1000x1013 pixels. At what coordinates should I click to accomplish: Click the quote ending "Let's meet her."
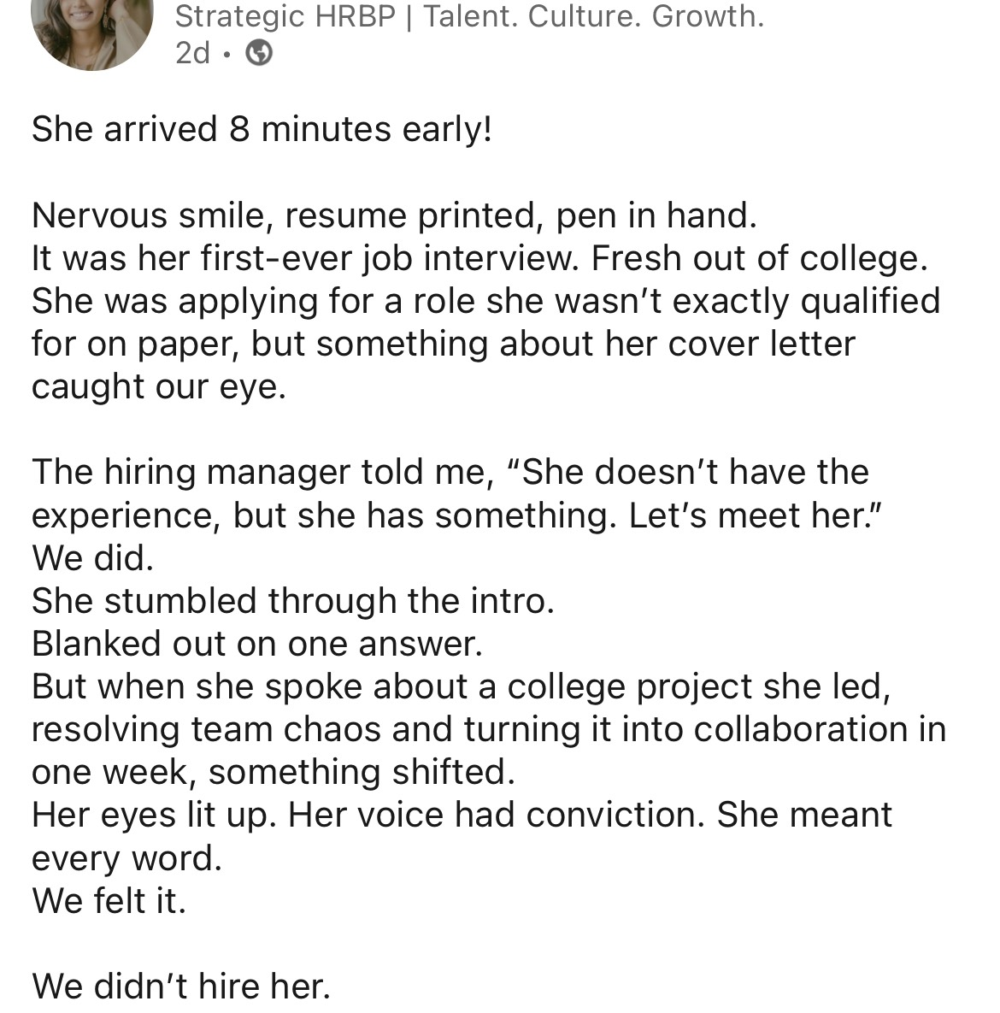(x=456, y=515)
